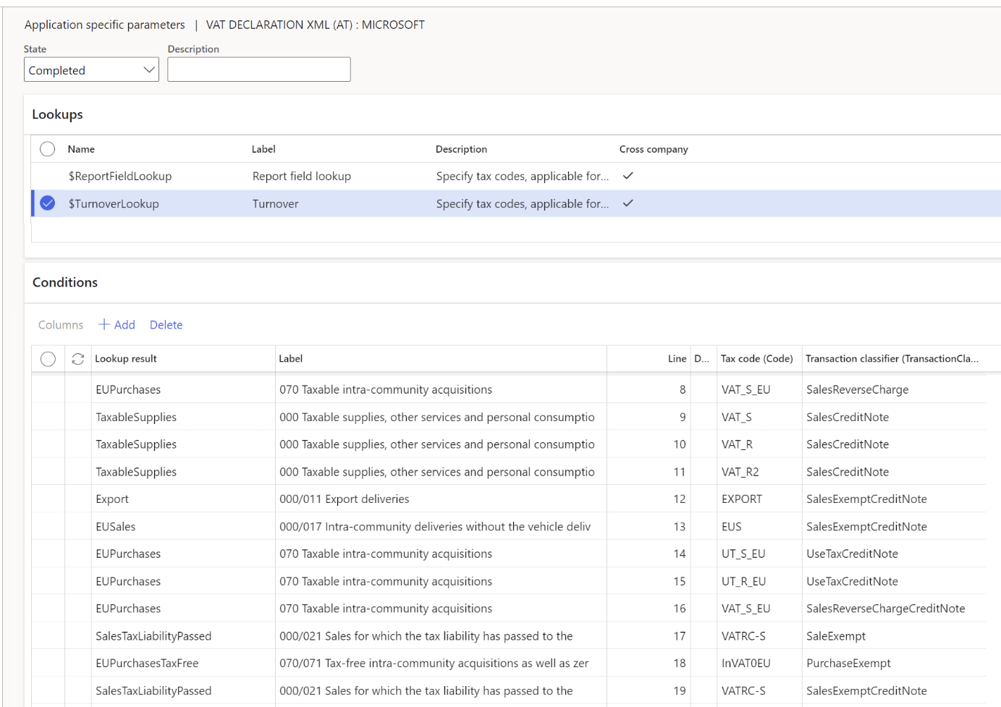The height and width of the screenshot is (707, 1001).
Task: Click the InVATOEU tax code cell
Action: pos(746,663)
